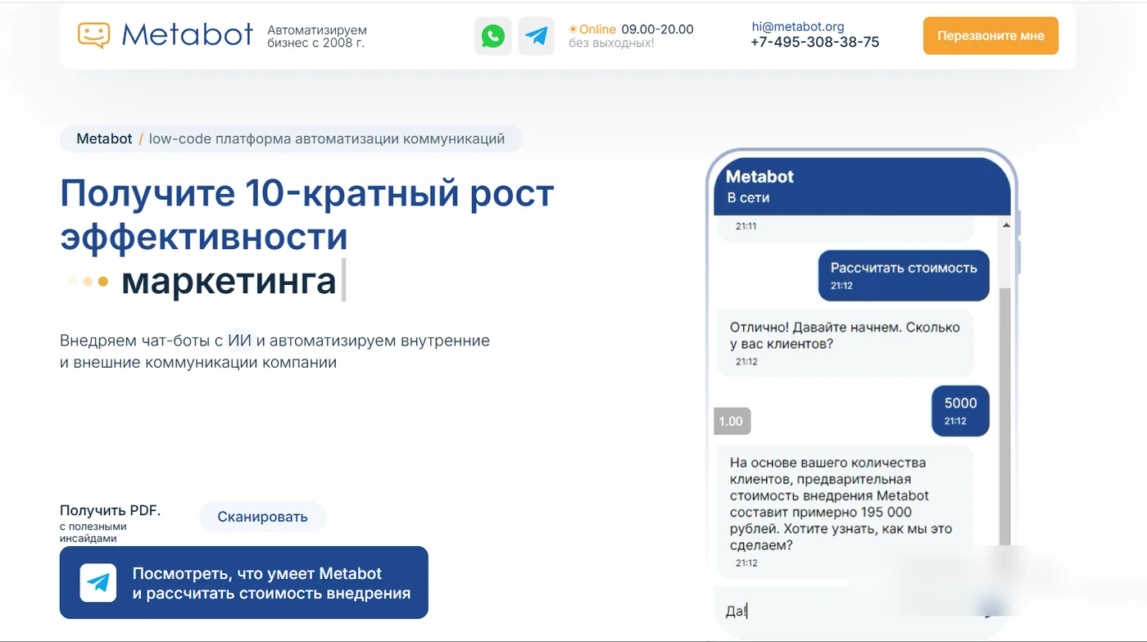Click 'Получить PDF.' label
This screenshot has height=642, width=1147.
click(110, 511)
